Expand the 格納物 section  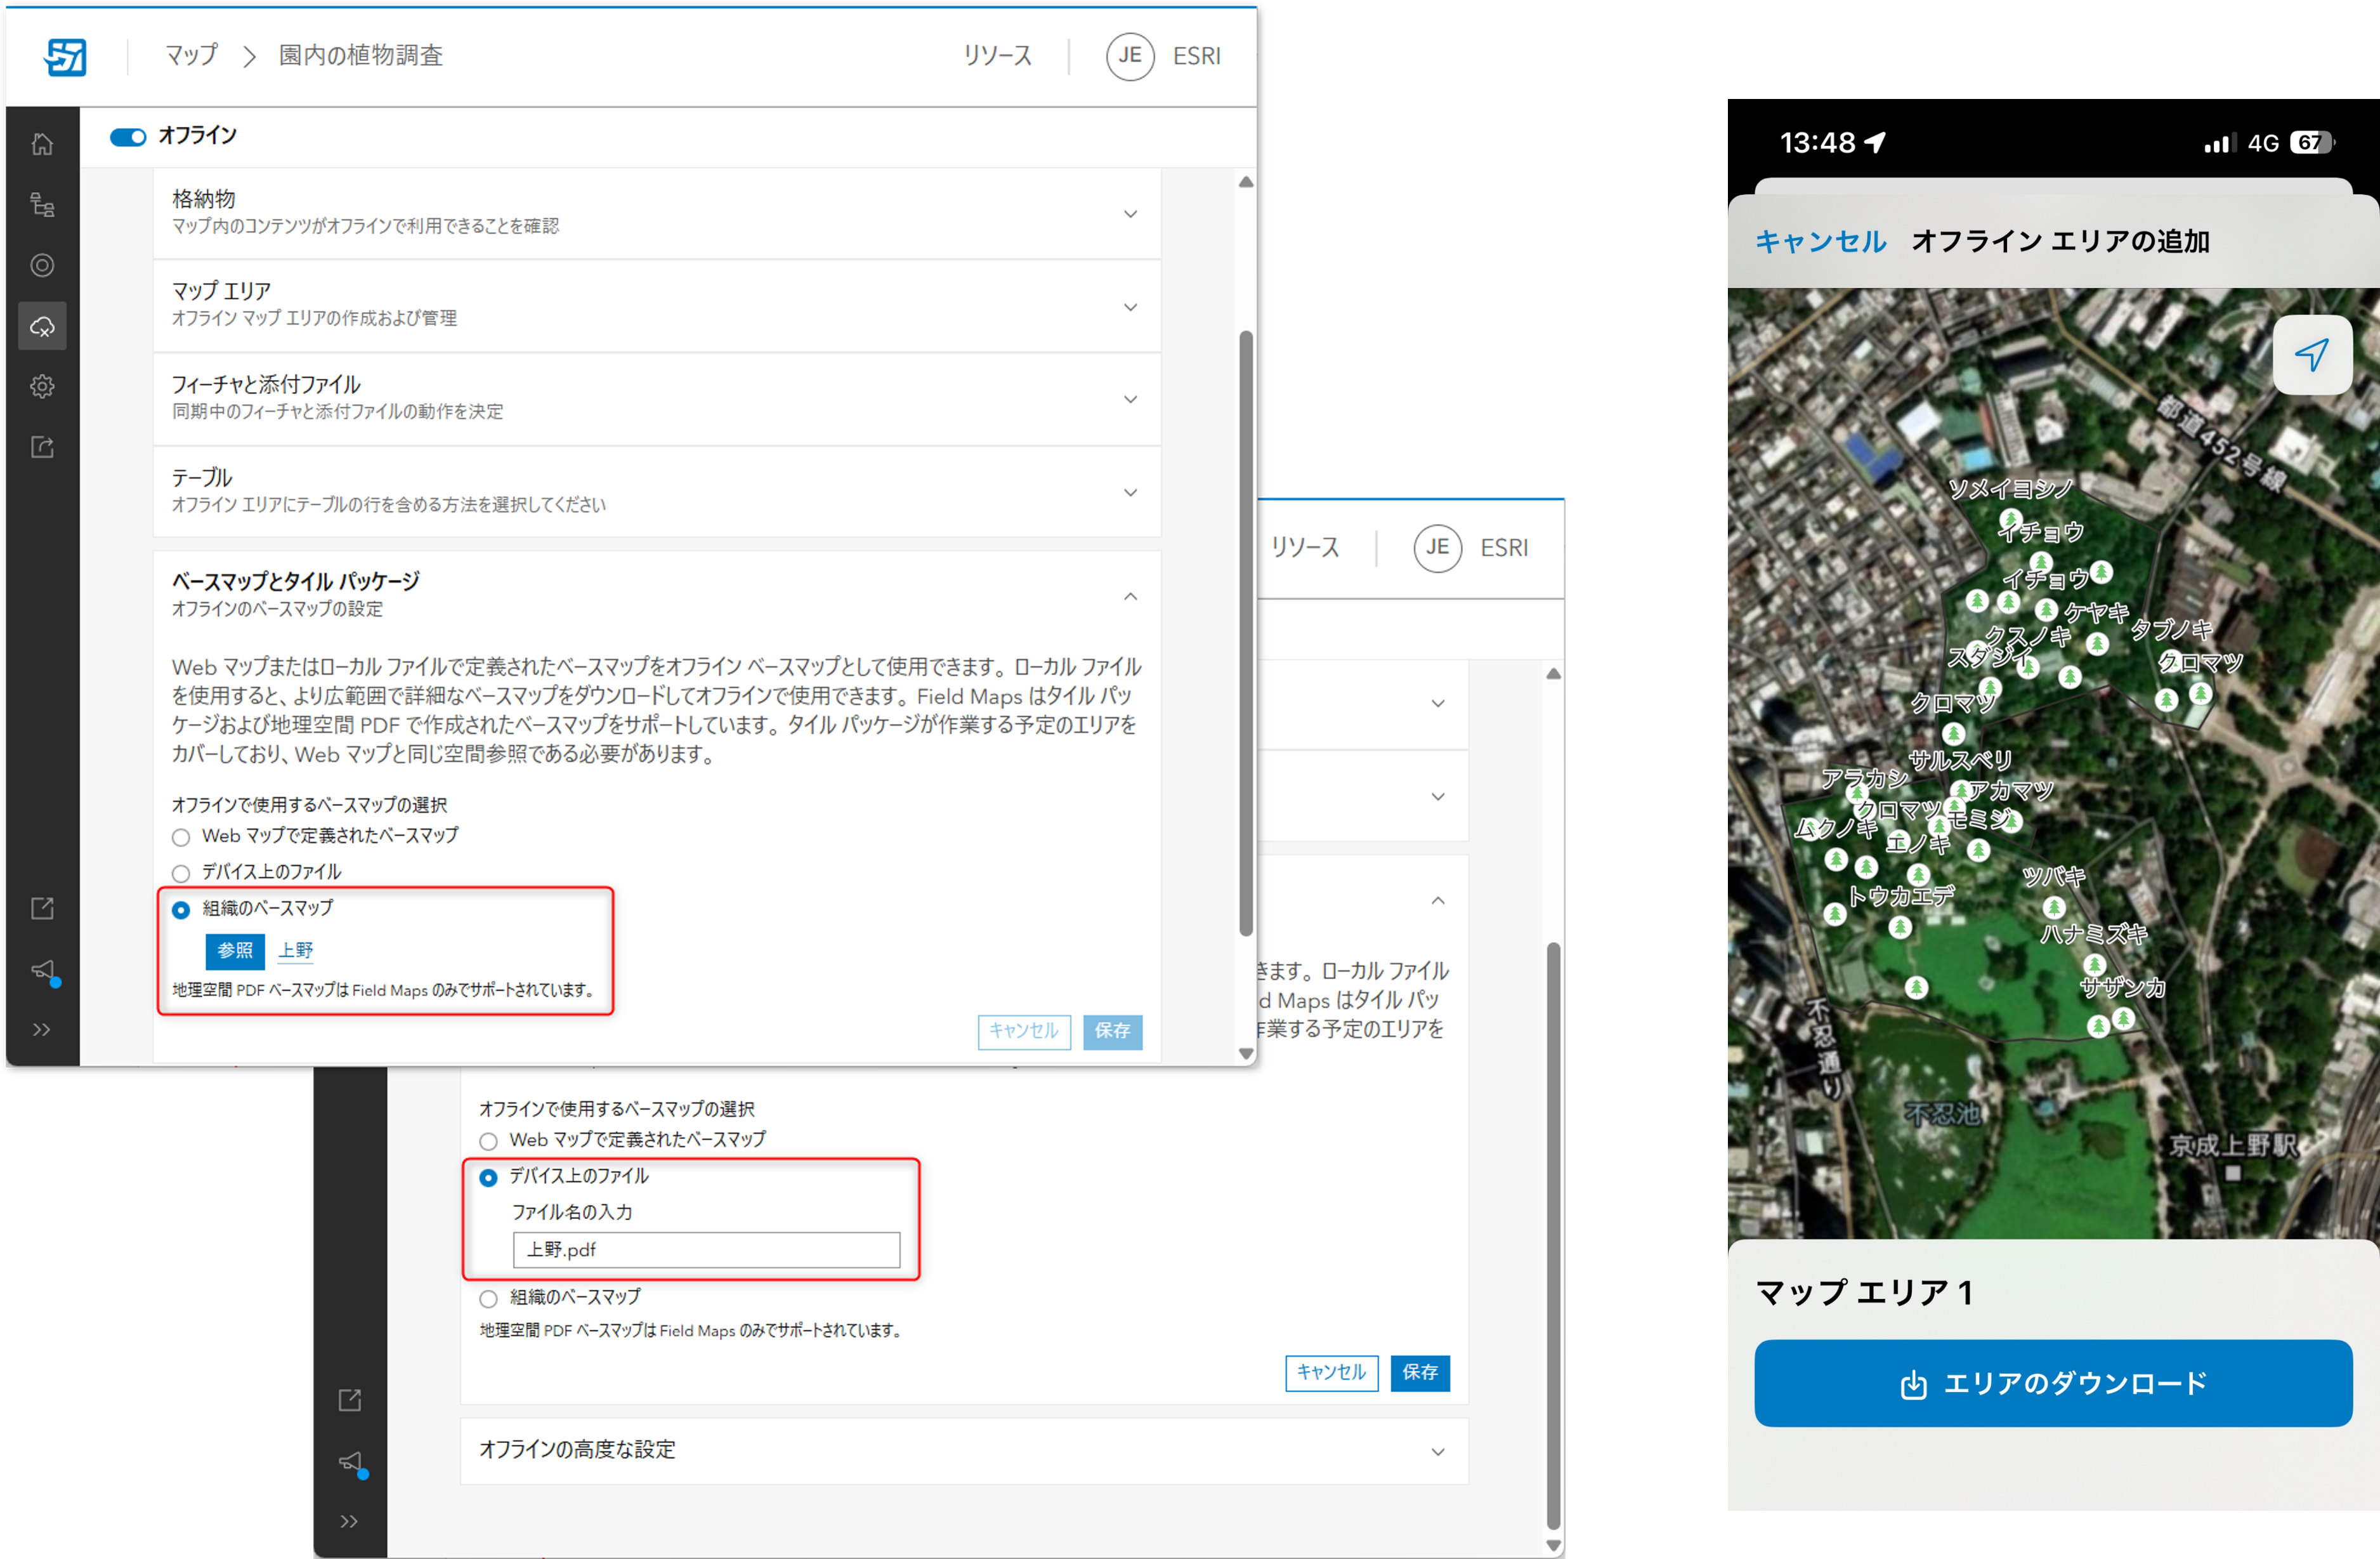click(656, 212)
